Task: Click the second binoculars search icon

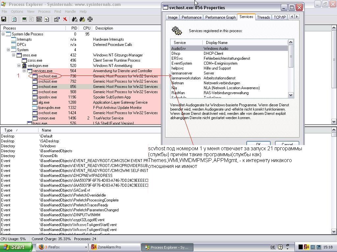Action: tap(82, 19)
